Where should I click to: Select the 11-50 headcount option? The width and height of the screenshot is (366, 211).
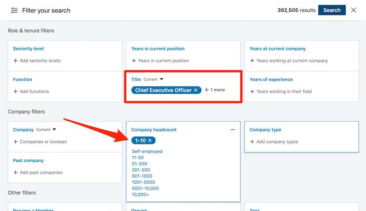[138, 157]
